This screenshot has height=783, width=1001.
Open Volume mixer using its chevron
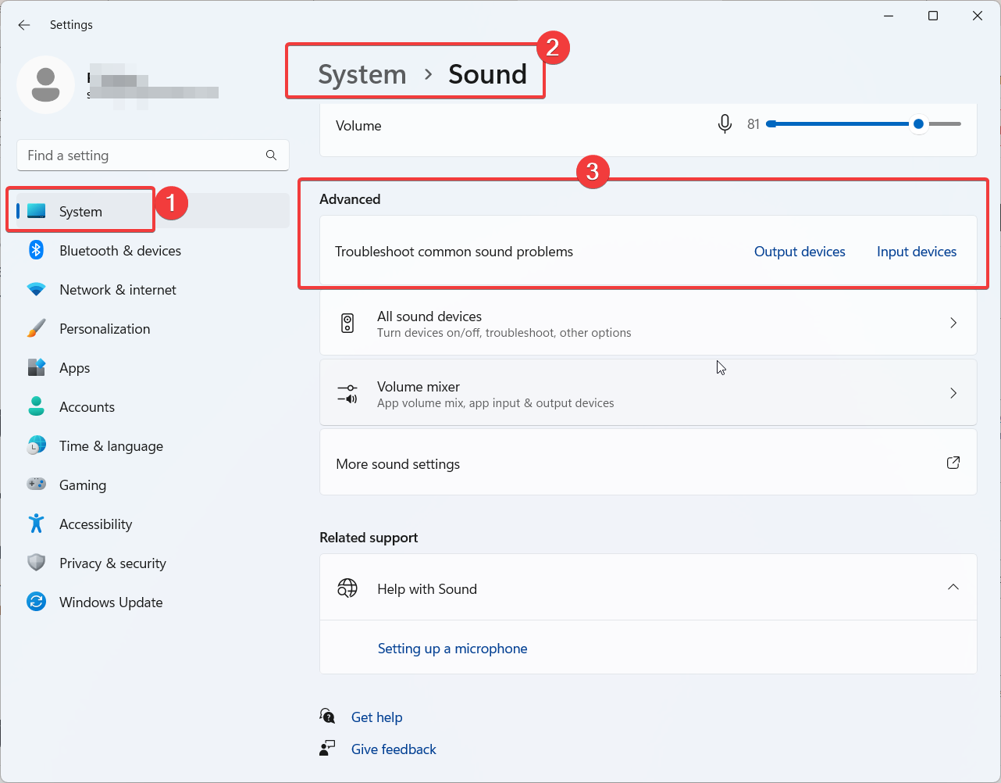click(x=953, y=393)
